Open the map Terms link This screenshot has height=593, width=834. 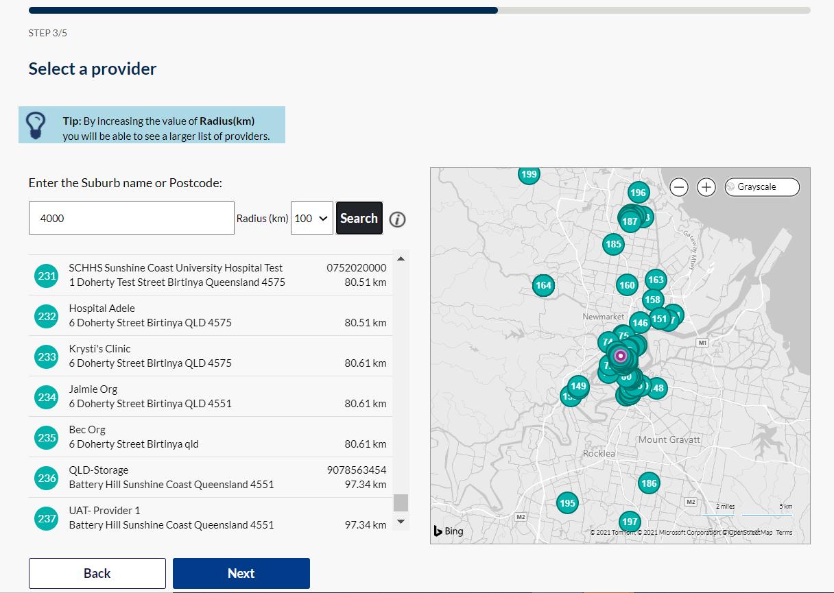pos(784,533)
